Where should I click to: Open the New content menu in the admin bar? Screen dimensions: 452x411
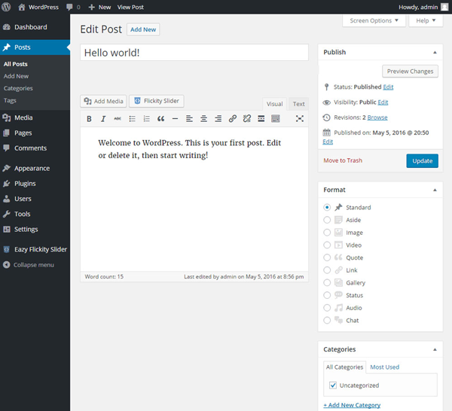(x=99, y=7)
